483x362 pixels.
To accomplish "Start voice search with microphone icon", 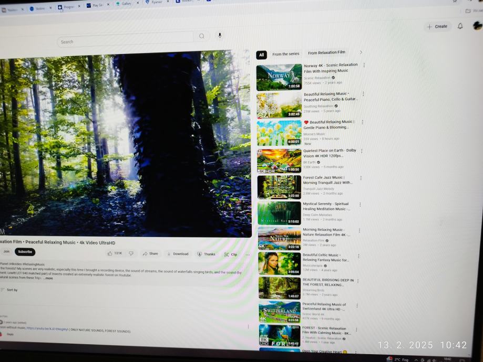I will pyautogui.click(x=220, y=36).
